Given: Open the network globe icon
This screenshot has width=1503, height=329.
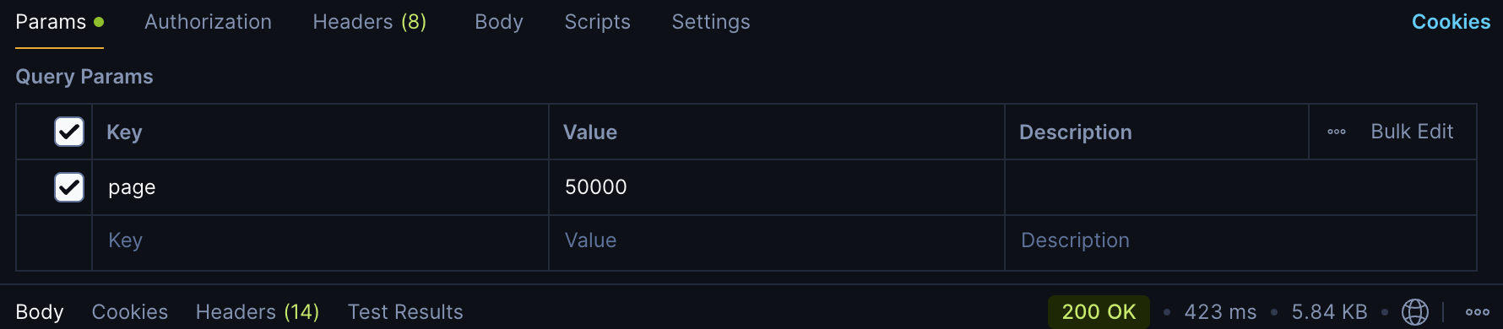Looking at the screenshot, I should [1415, 312].
